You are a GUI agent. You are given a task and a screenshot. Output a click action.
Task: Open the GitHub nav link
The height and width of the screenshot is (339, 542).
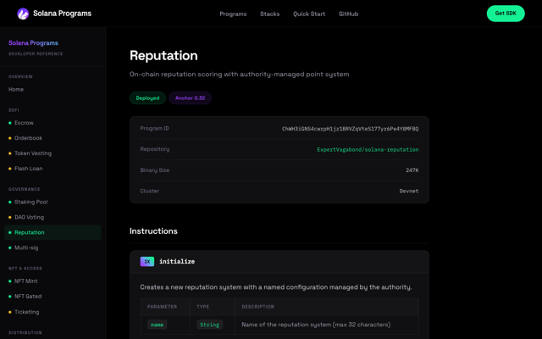(348, 14)
